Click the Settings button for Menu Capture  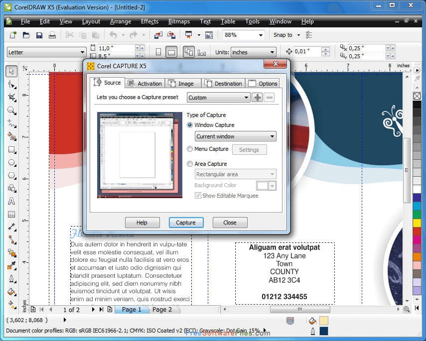tap(250, 149)
